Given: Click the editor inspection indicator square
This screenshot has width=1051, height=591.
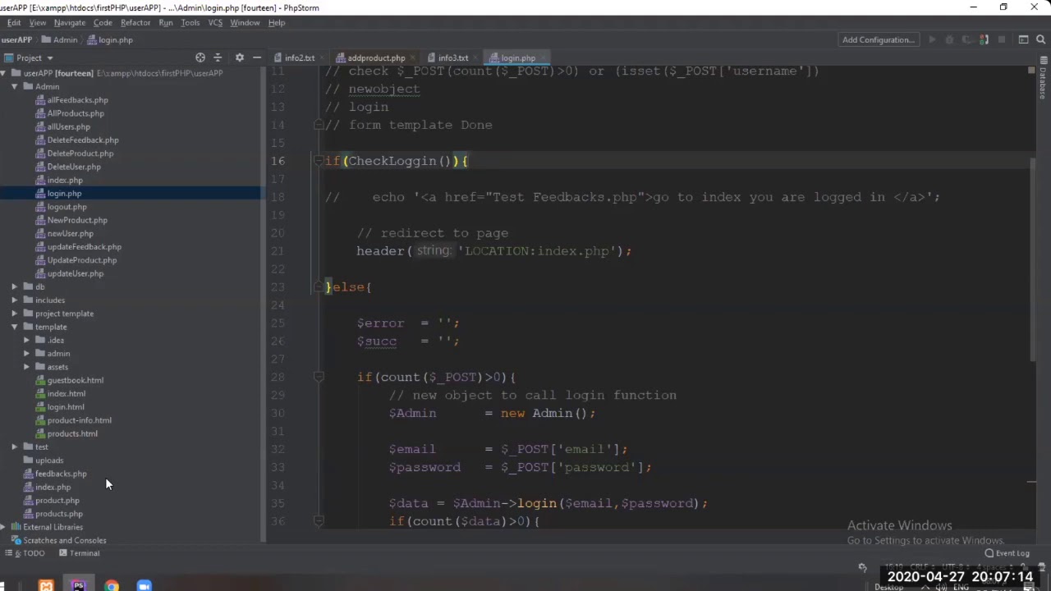Looking at the screenshot, I should tap(1032, 71).
